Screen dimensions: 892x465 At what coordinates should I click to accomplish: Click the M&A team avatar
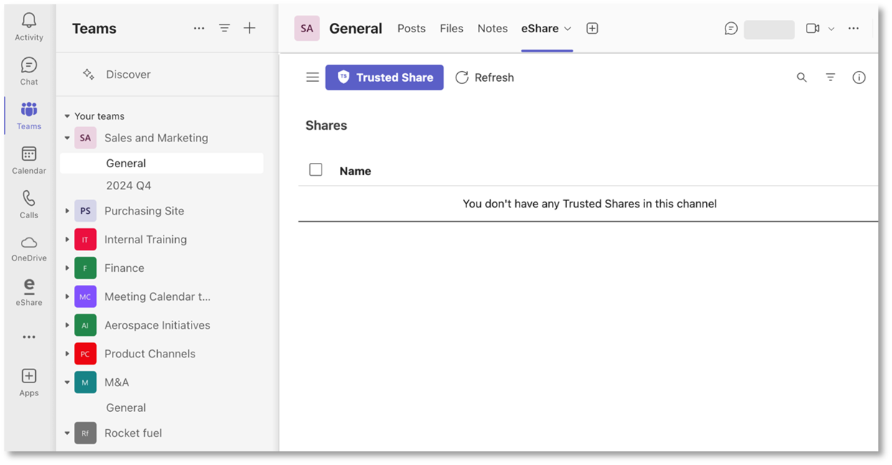point(85,382)
